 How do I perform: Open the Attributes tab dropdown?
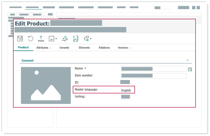(44, 48)
